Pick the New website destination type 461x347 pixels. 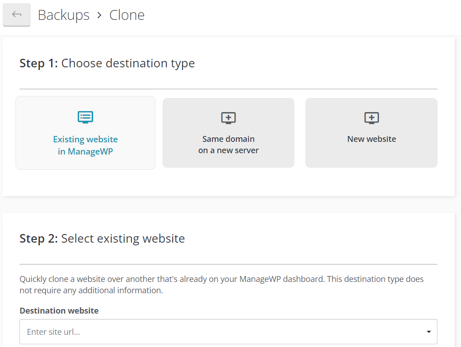pos(372,133)
